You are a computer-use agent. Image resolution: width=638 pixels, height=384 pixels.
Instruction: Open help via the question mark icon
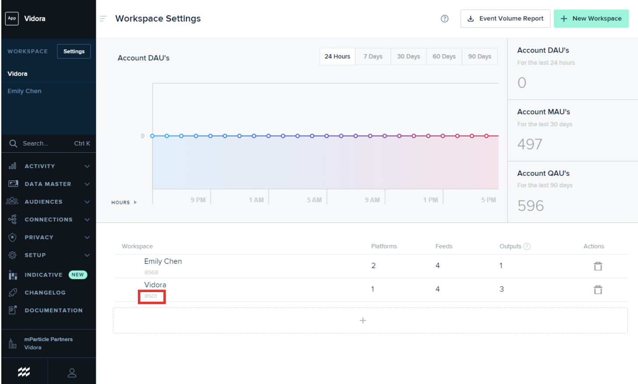(x=445, y=18)
